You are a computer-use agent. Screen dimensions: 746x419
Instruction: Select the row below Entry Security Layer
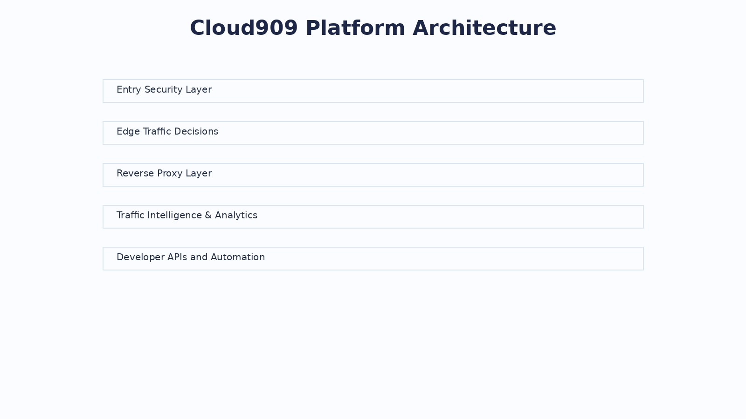click(373, 133)
